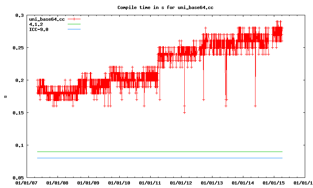Image resolution: width=313 pixels, height=188 pixels.
Task: Click the 0.2 y-axis tick label
Action: (x=19, y=80)
